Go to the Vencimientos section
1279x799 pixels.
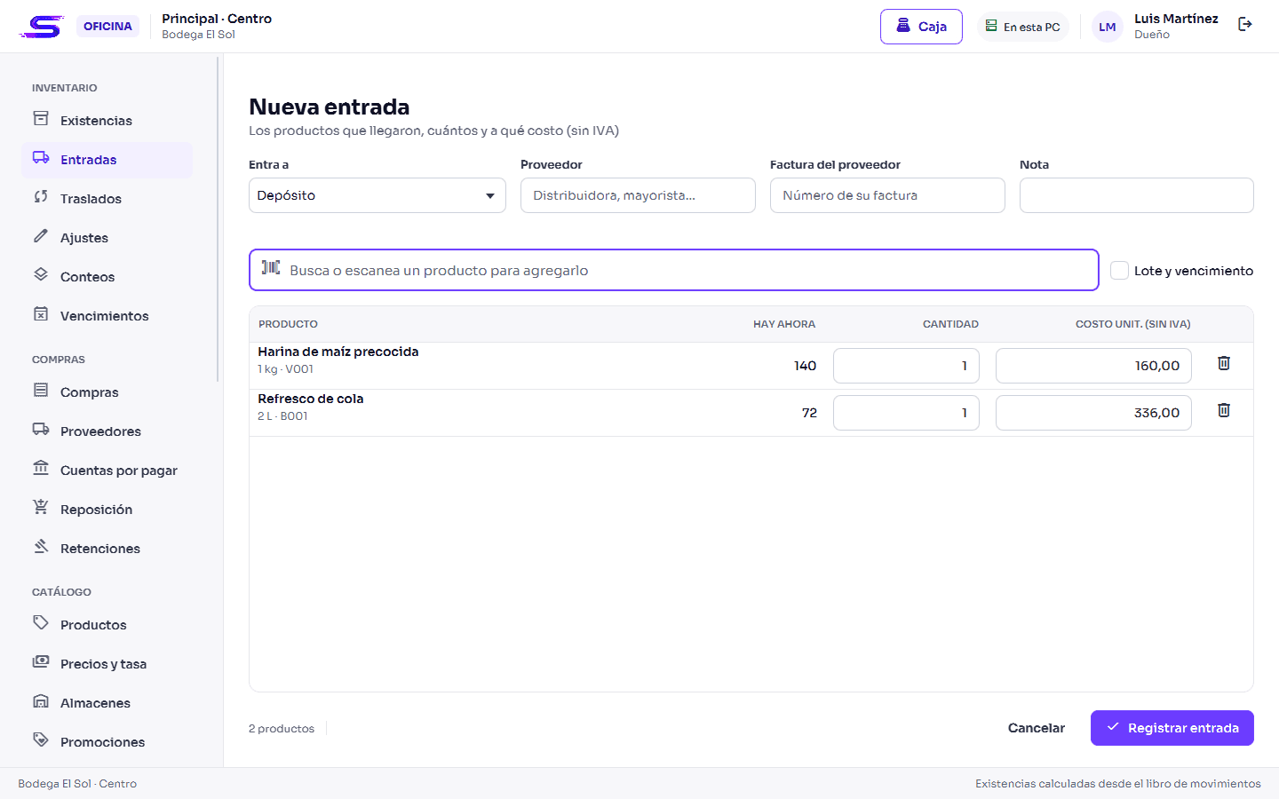pyautogui.click(x=107, y=316)
